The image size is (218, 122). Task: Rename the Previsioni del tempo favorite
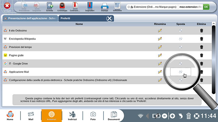[160, 47]
